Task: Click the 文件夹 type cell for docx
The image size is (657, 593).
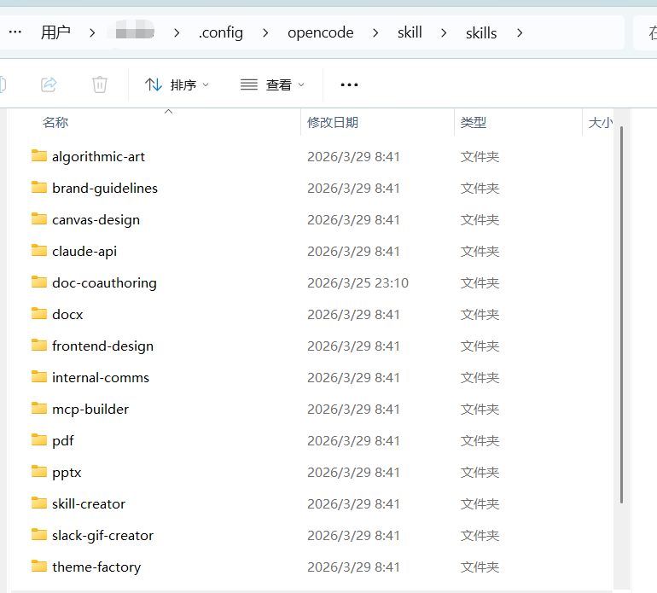Action: click(480, 314)
